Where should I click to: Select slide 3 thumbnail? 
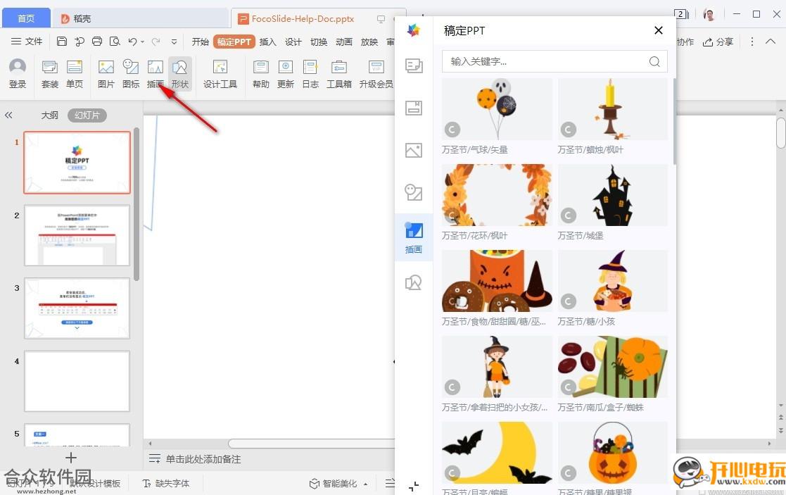click(77, 308)
